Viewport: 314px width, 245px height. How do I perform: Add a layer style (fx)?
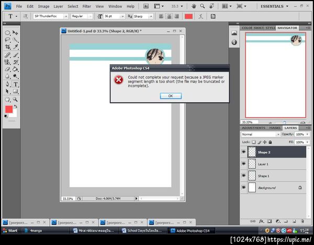coord(261,221)
